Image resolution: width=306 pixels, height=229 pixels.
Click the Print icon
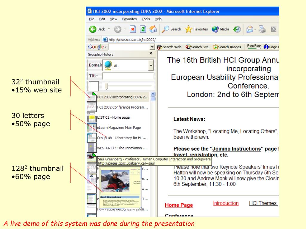262,29
